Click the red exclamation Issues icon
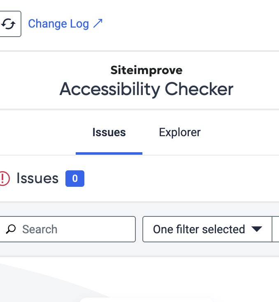 tap(4, 179)
